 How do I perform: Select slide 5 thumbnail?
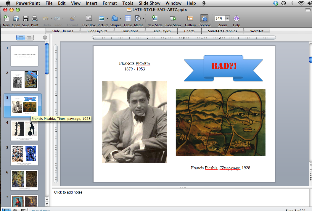(x=24, y=155)
